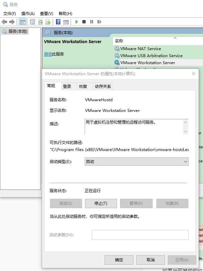Click the Stop service toolbar icon
Viewport: 203px width, 271px height.
pyautogui.click(x=84, y=22)
